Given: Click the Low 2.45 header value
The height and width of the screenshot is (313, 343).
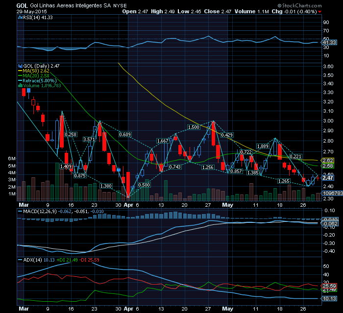Looking at the screenshot, I should (x=189, y=12).
